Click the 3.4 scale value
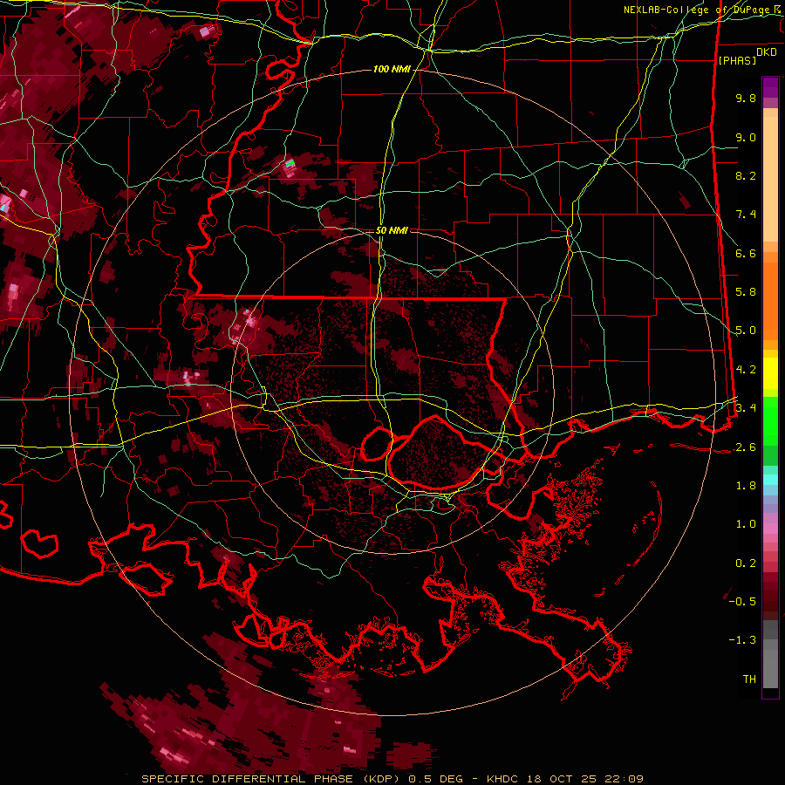The height and width of the screenshot is (785, 785). (746, 407)
